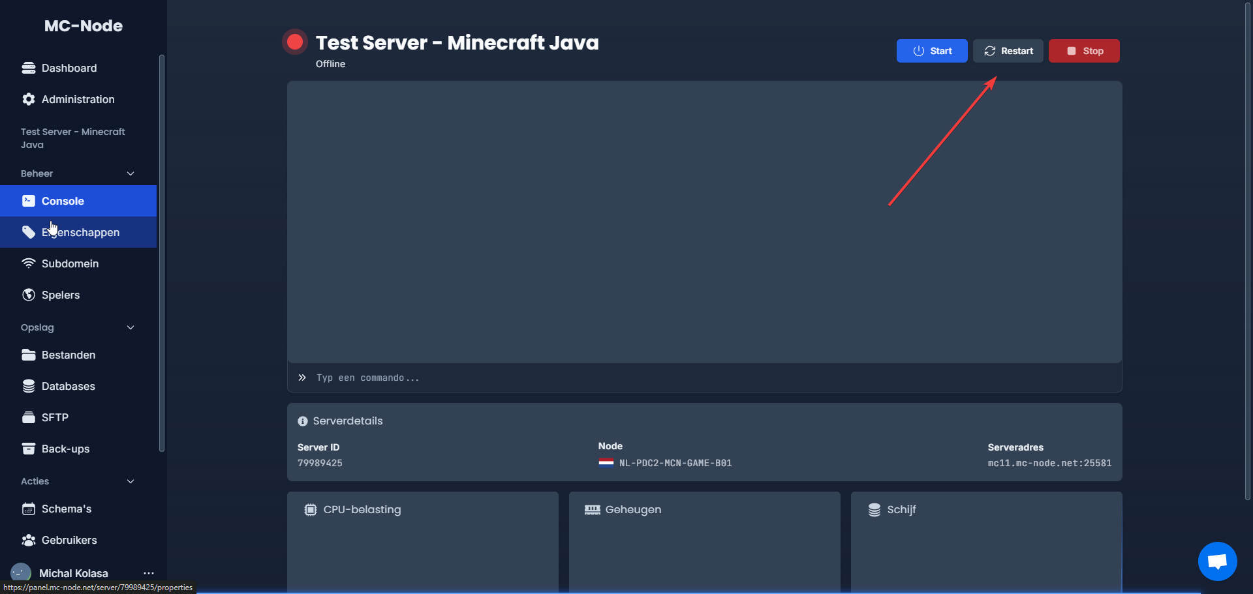Click the Schema's calendar icon

pyautogui.click(x=28, y=509)
